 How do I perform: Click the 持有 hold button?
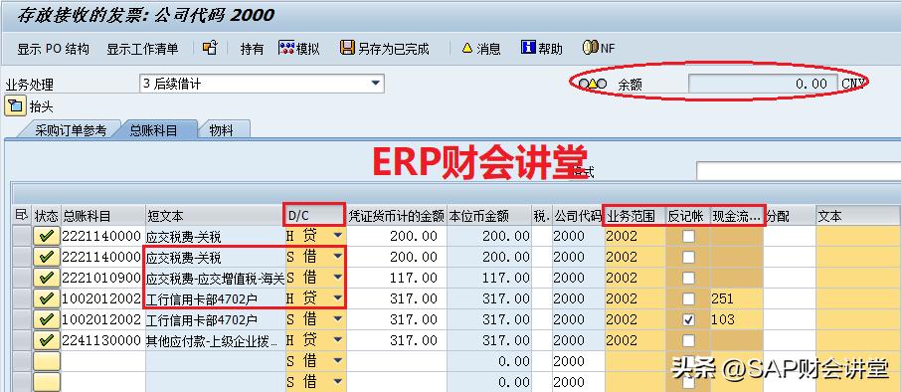click(x=252, y=49)
